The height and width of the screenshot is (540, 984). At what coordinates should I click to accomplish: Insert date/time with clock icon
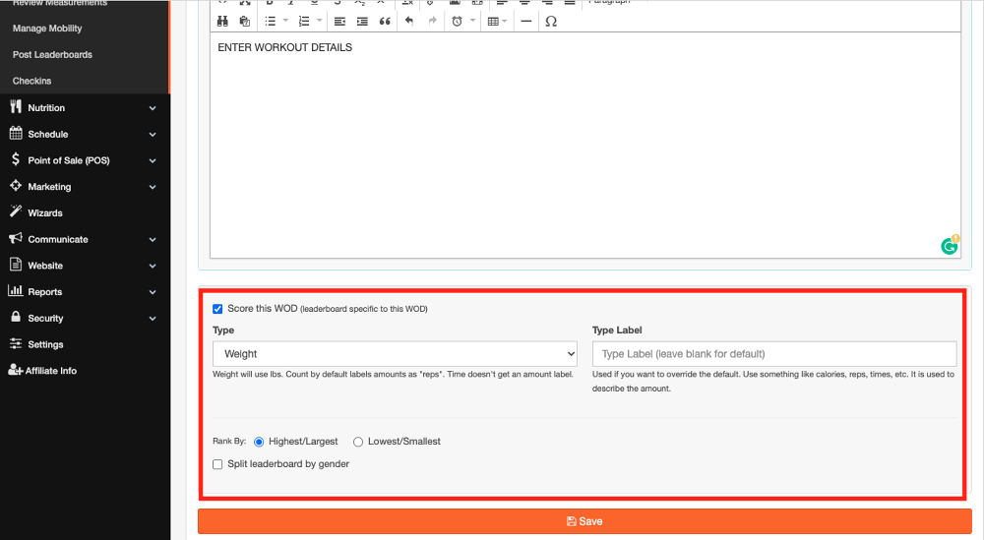[457, 22]
